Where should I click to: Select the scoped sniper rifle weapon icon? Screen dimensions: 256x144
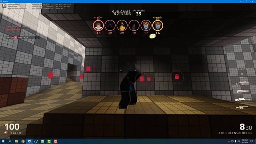(x=242, y=100)
